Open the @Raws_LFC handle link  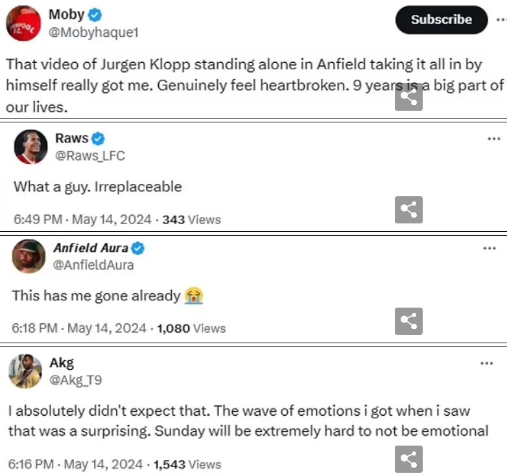click(90, 155)
